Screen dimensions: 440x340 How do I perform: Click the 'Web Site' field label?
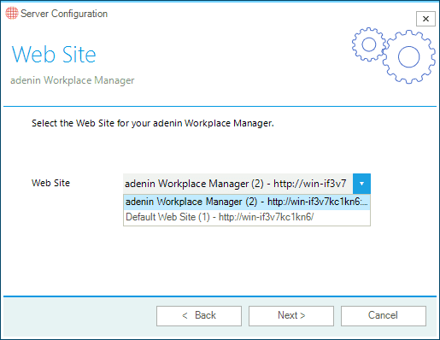pos(50,183)
